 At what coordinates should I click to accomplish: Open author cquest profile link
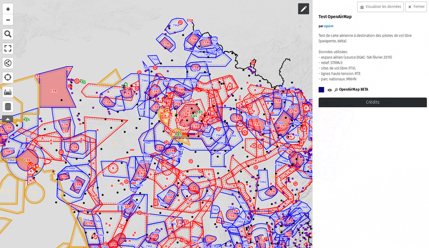tap(329, 26)
